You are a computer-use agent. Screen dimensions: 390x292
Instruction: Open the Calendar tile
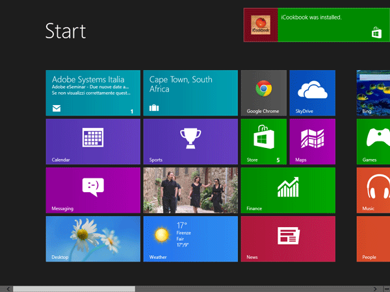[93, 141]
